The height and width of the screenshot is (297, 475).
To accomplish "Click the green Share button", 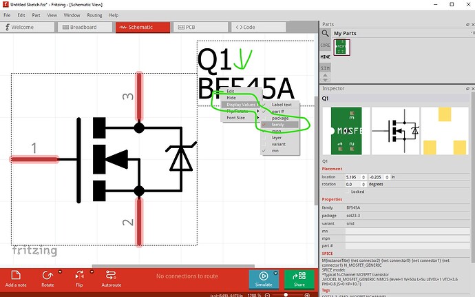I will click(x=299, y=279).
